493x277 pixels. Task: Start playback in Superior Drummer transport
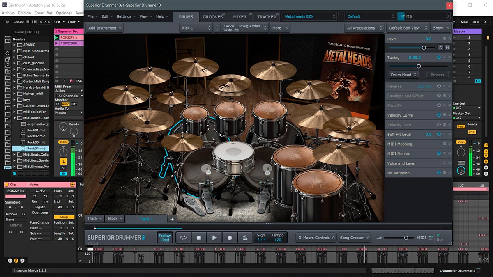pyautogui.click(x=214, y=238)
